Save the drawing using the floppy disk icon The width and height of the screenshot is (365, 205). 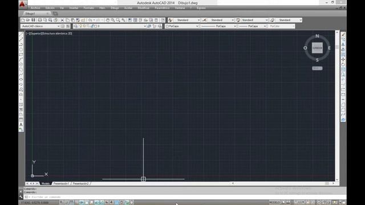(x=33, y=20)
